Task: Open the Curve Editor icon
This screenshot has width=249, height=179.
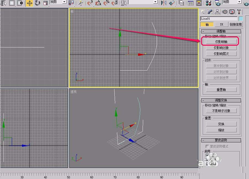Action: pyautogui.click(x=191, y=3)
